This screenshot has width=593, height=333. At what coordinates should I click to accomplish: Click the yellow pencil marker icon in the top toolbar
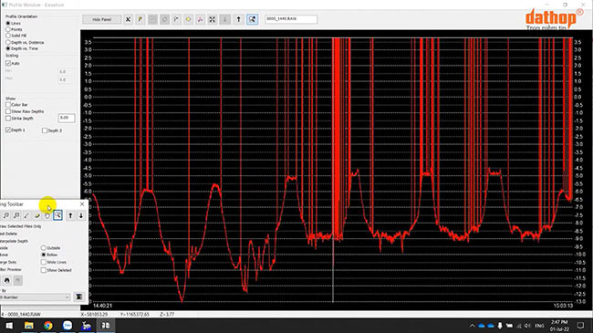coord(140,19)
